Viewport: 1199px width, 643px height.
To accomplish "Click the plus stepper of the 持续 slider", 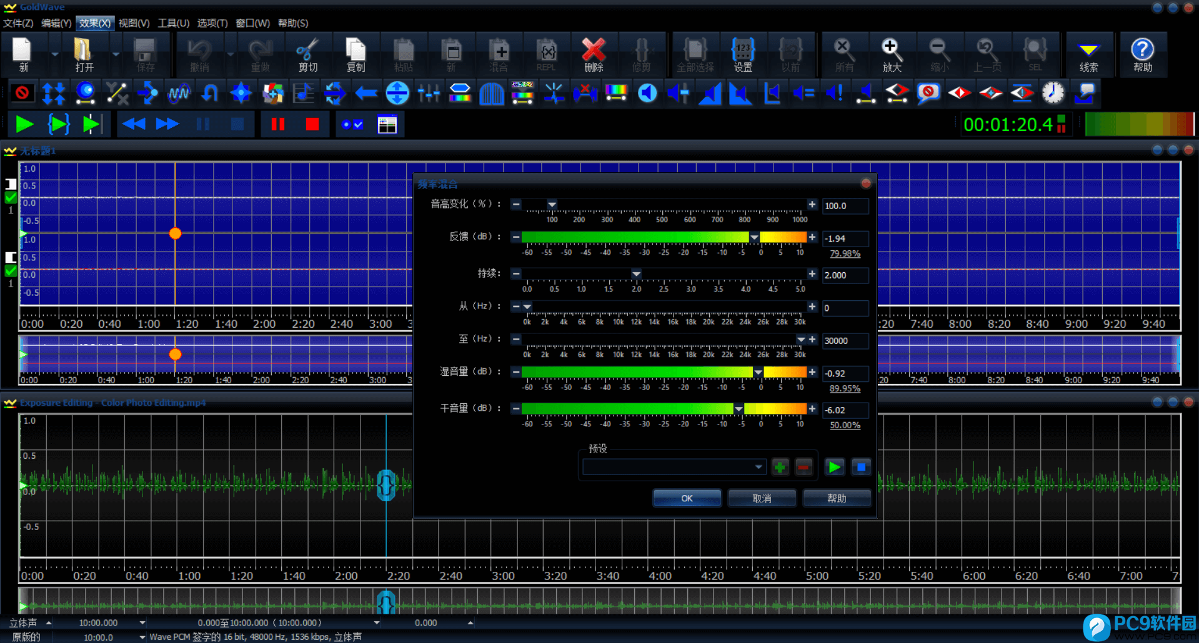I will tap(812, 274).
